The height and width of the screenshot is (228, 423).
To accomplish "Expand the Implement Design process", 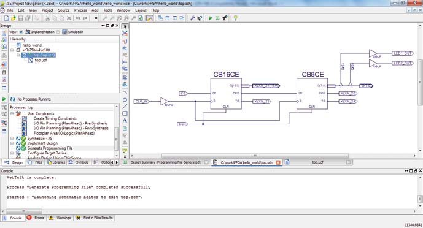I will tap(12, 143).
